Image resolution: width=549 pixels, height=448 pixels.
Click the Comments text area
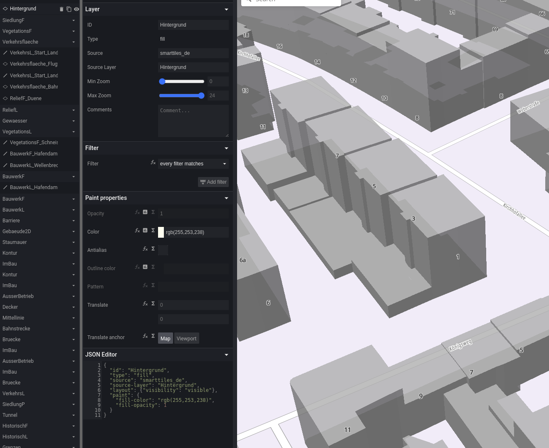click(193, 121)
